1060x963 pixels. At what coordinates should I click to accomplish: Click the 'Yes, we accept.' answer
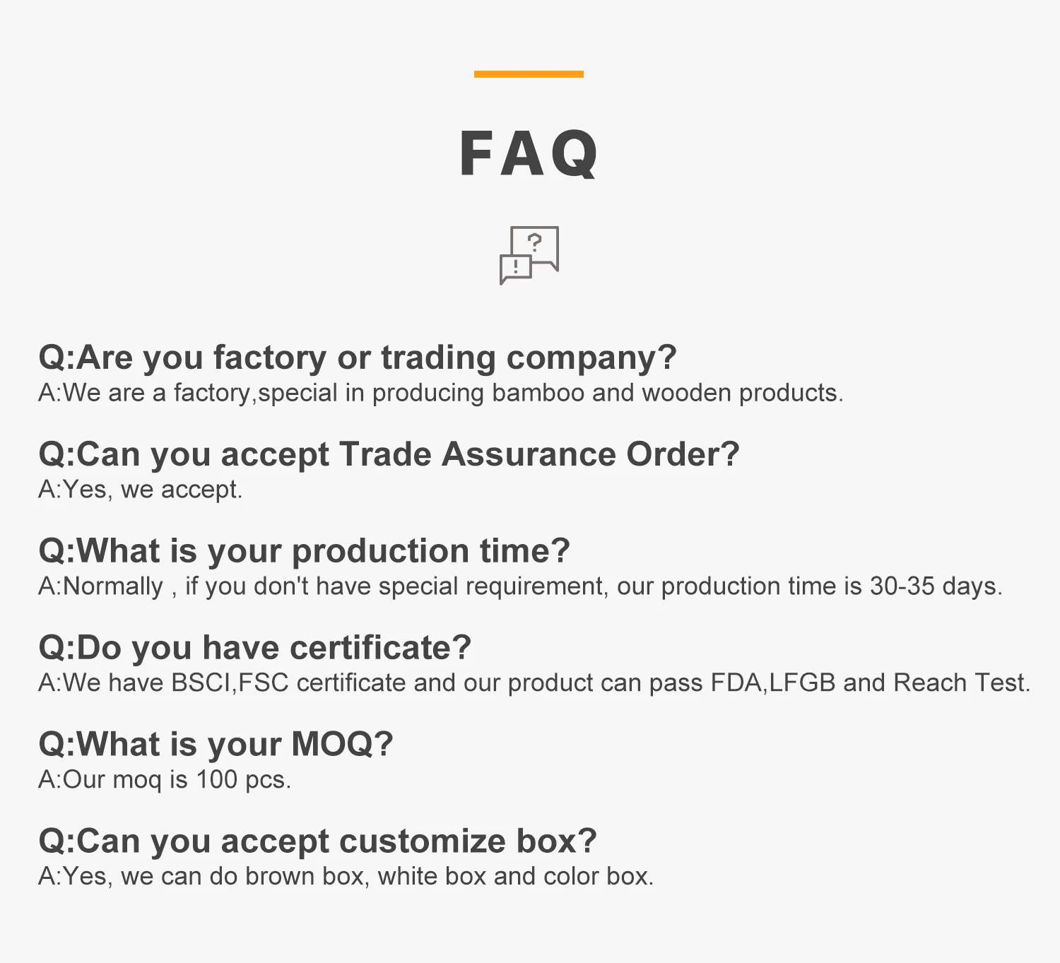140,490
